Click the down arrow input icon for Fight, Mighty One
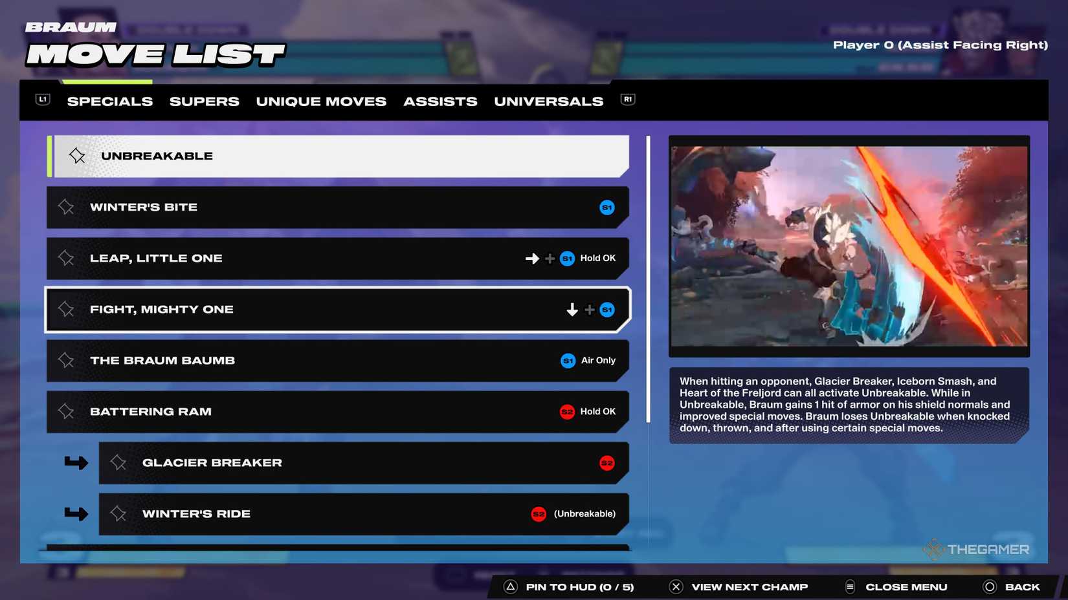This screenshot has height=600, width=1068. [572, 309]
